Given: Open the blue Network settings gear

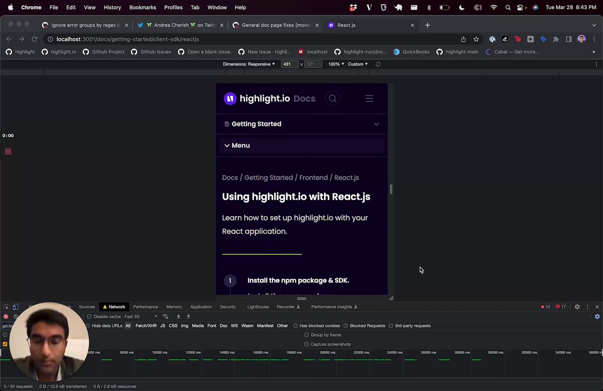Looking at the screenshot, I should (597, 317).
